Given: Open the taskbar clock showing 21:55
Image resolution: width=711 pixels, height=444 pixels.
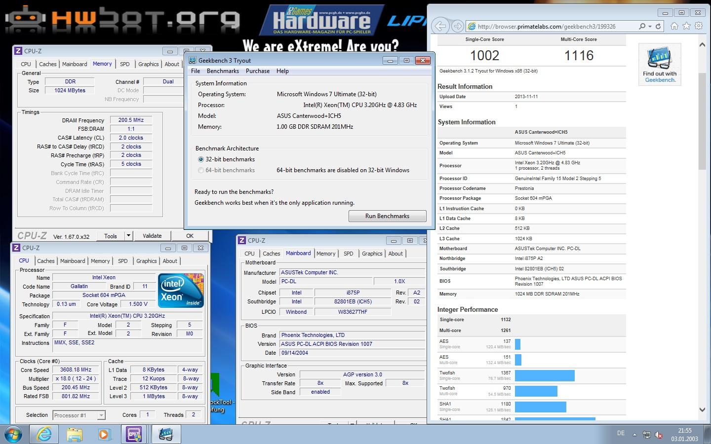Looking at the screenshot, I should coord(684,434).
